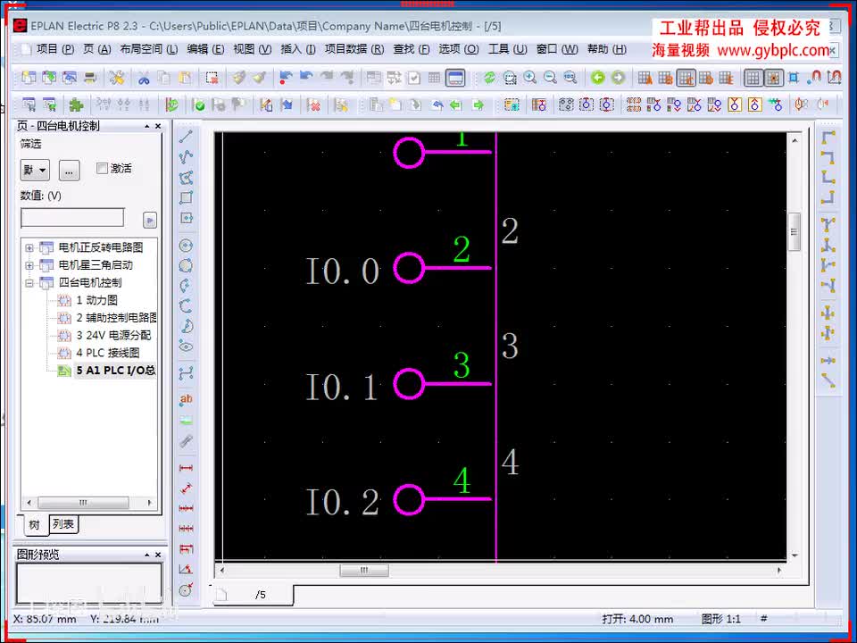This screenshot has width=857, height=643.
Task: Select the Aligned dimension tool
Action: [x=186, y=489]
